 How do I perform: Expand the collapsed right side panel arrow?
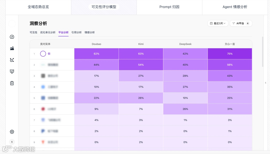click(x=265, y=83)
